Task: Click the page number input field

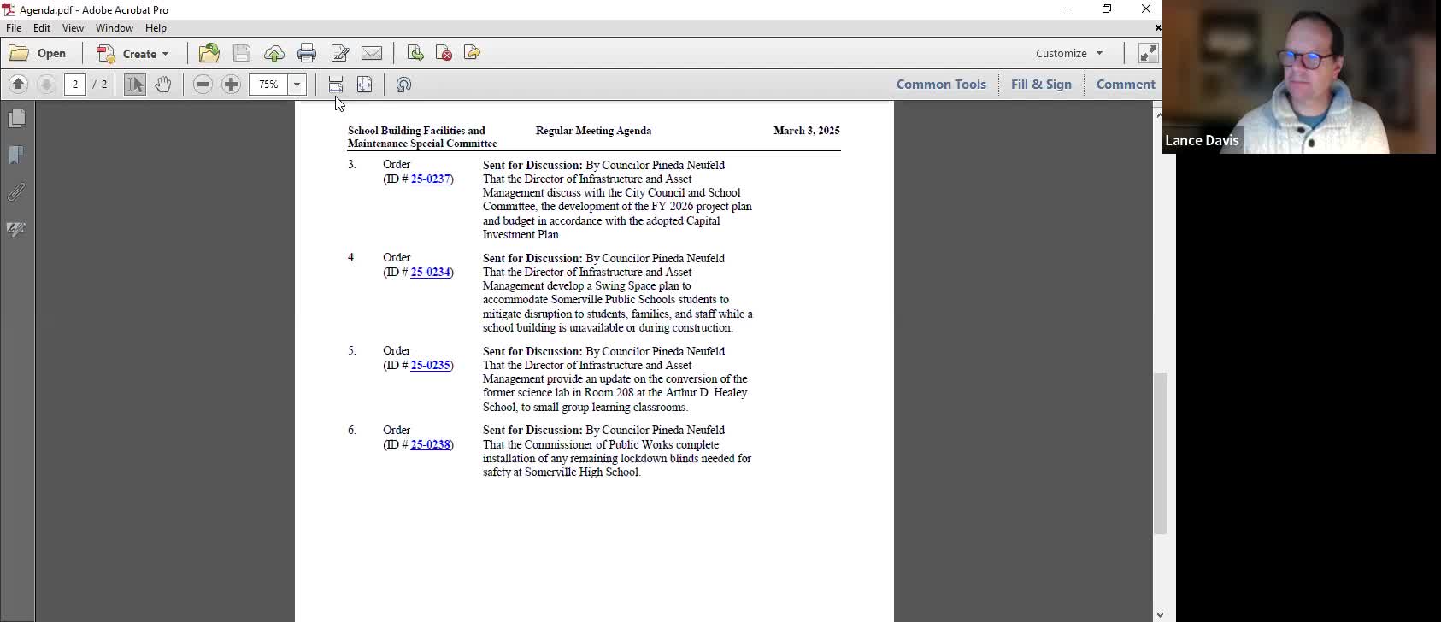Action: [75, 84]
